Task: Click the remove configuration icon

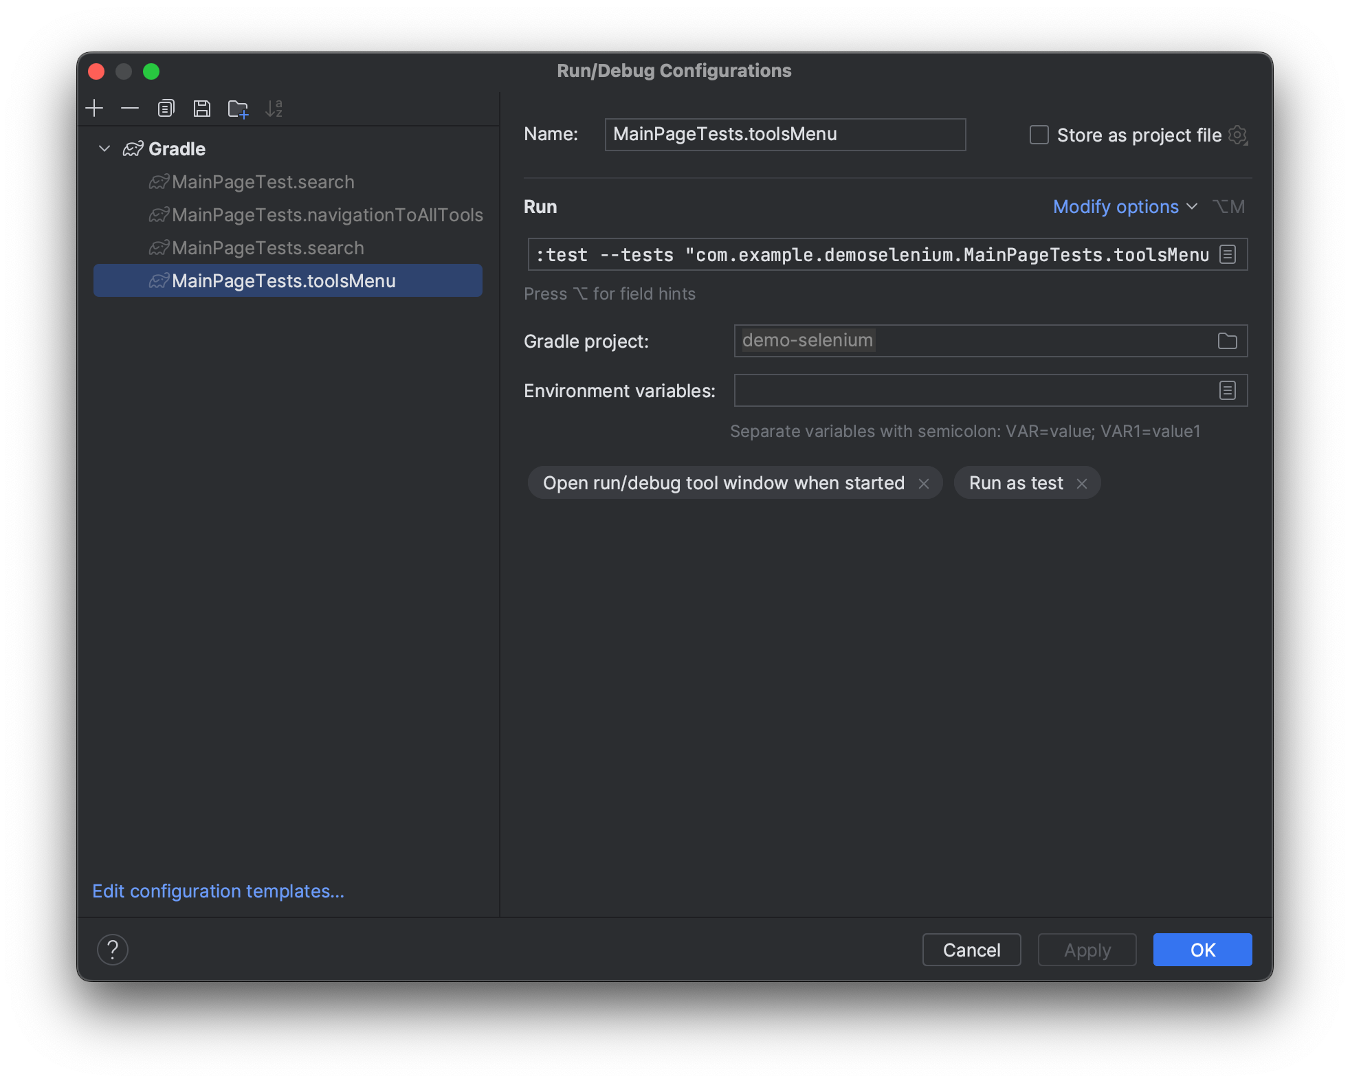Action: pos(129,107)
